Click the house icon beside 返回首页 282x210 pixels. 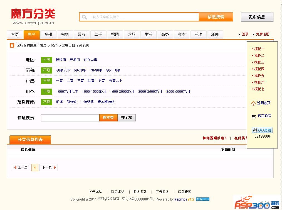pyautogui.click(x=253, y=103)
